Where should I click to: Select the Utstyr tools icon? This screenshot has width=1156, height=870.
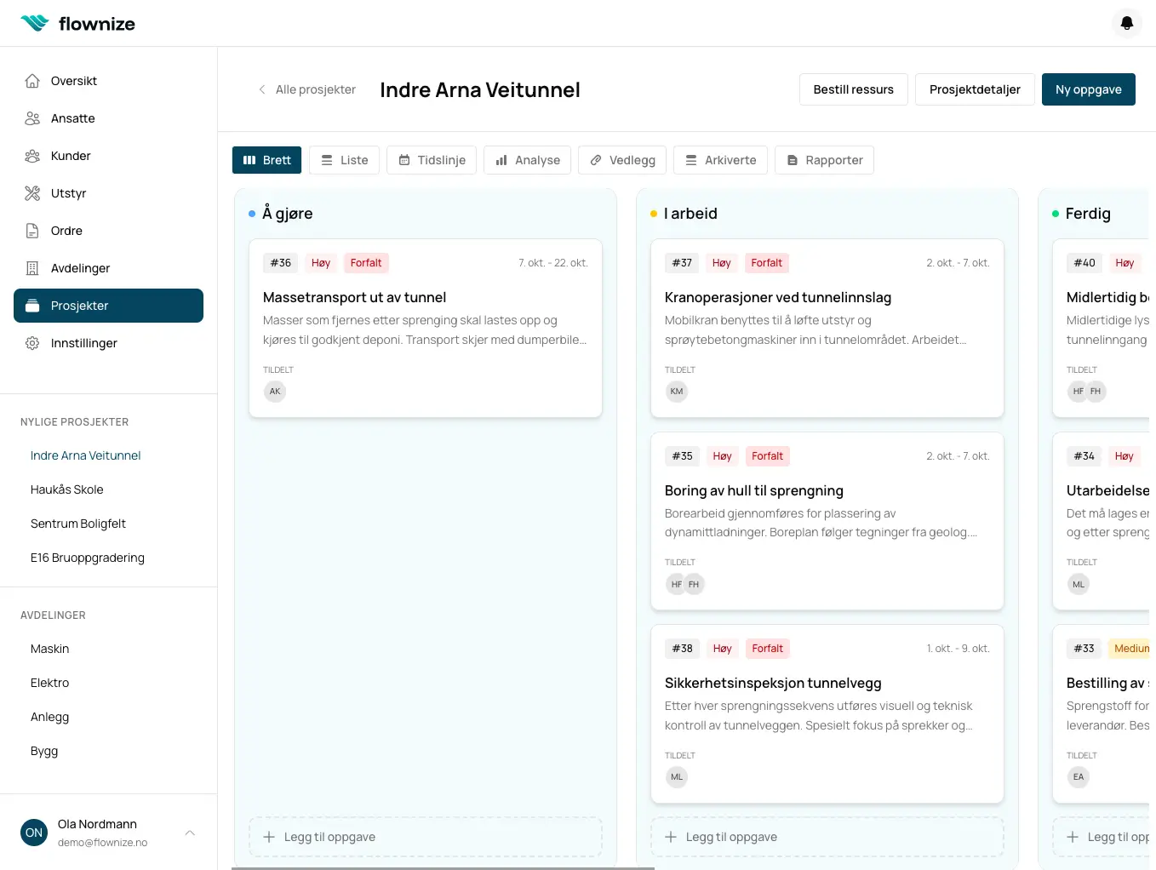tap(31, 192)
